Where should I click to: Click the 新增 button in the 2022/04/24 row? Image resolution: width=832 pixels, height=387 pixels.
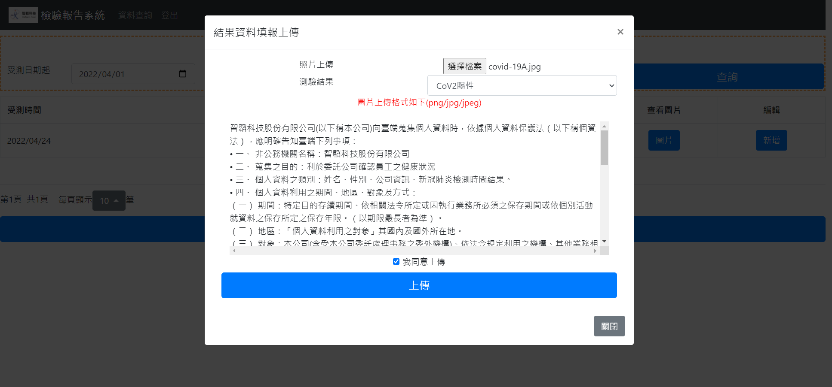771,140
